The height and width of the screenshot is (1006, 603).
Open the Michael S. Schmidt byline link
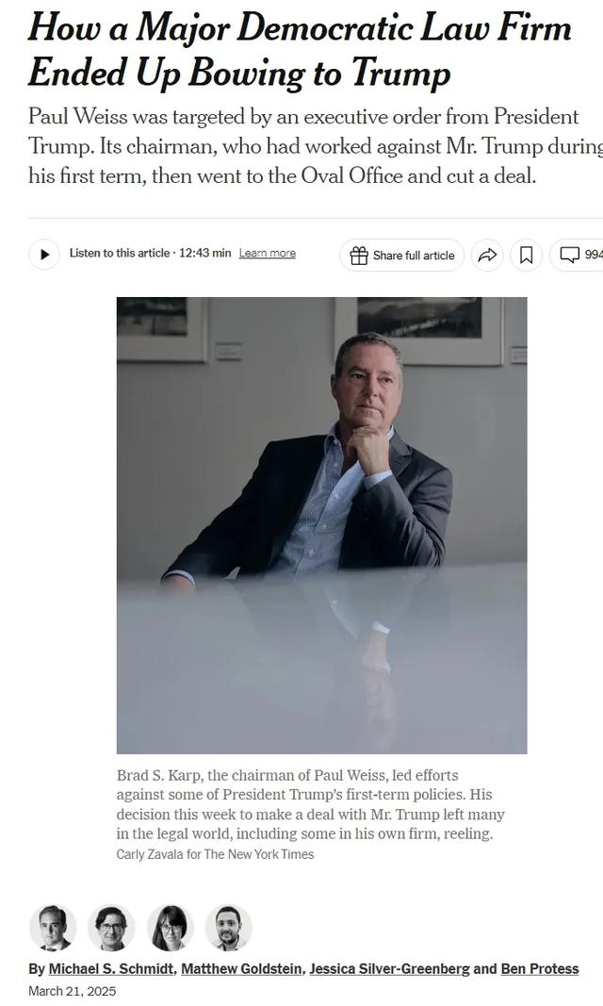pos(111,969)
